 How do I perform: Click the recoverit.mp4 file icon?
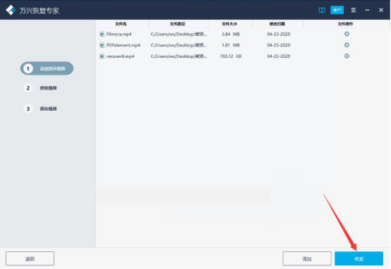pos(102,56)
